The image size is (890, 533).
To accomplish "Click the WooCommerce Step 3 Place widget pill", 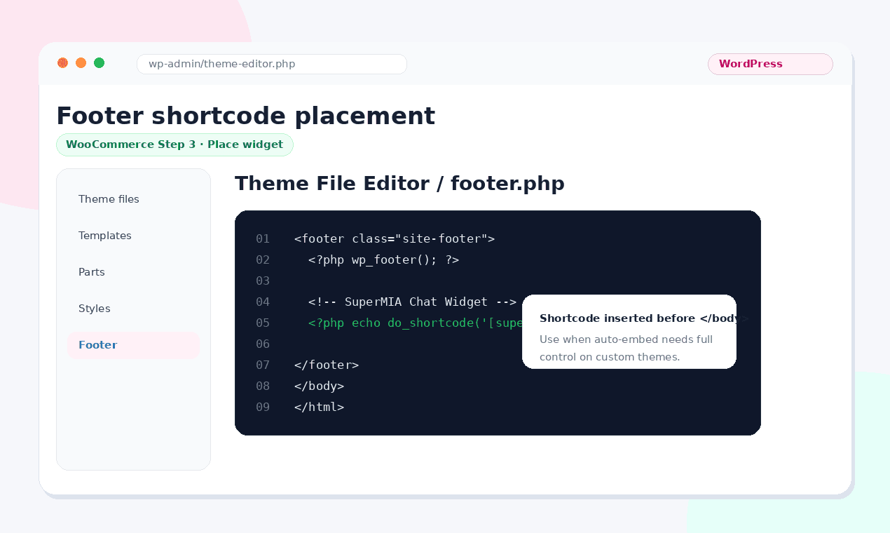I will 174,144.
